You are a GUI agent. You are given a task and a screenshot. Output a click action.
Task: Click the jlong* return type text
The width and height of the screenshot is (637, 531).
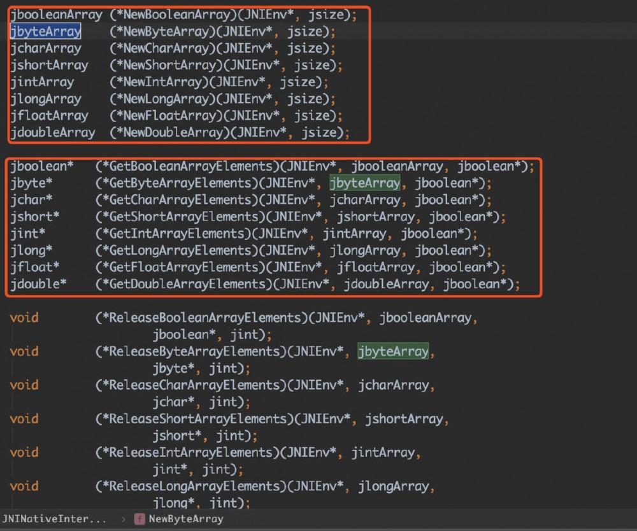[31, 250]
